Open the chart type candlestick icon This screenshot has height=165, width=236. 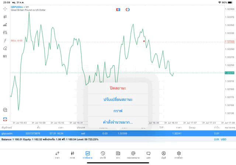[5, 17]
